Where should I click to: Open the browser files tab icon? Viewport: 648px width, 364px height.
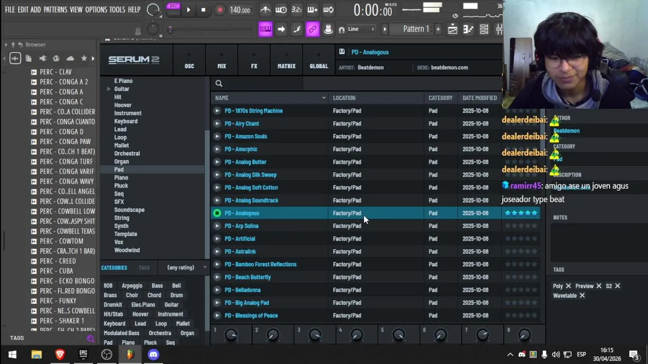point(28,59)
